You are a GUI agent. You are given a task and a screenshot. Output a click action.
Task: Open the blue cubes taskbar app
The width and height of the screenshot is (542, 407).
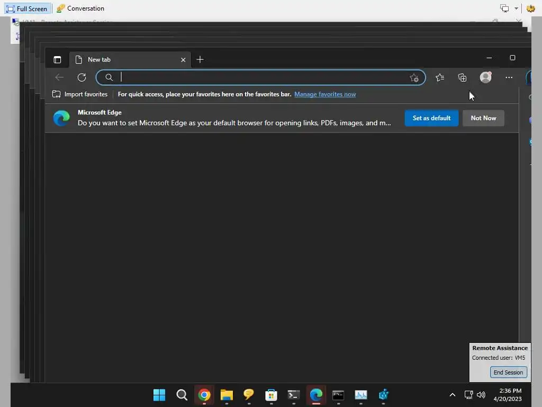(x=383, y=395)
